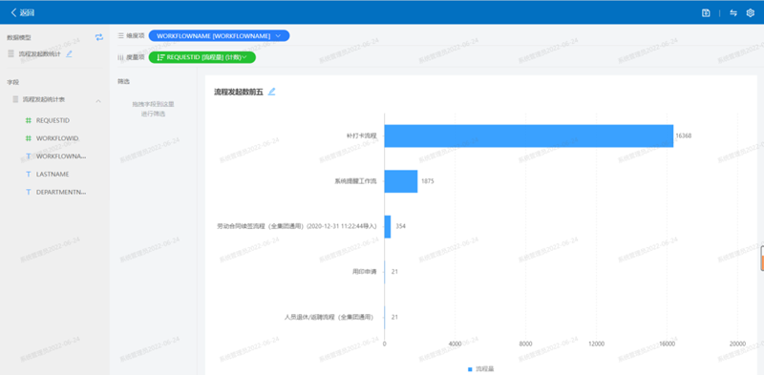Open WORKFLOWNAME dimension pill dropdown

point(278,35)
